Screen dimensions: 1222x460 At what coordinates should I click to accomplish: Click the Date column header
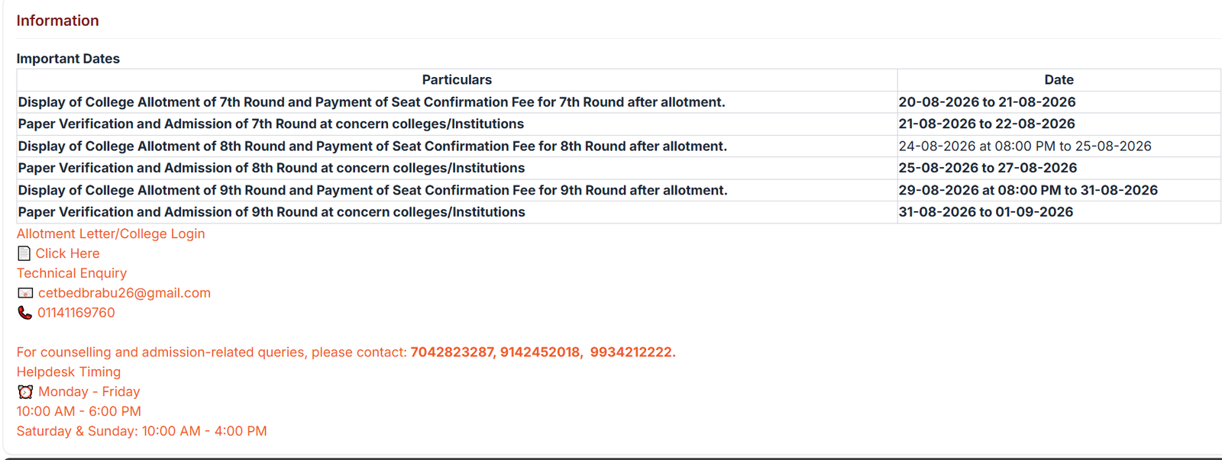pyautogui.click(x=1059, y=80)
